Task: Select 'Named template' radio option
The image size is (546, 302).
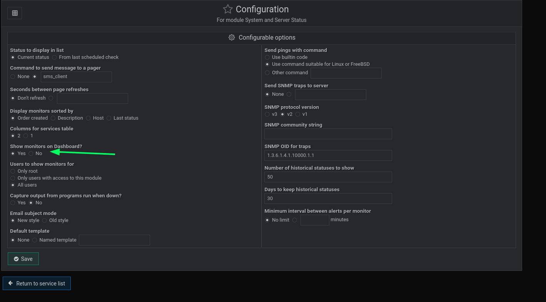Action: pyautogui.click(x=35, y=240)
